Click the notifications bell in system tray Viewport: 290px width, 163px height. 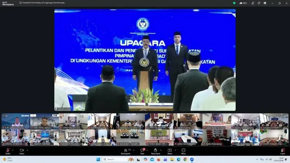tap(286, 159)
